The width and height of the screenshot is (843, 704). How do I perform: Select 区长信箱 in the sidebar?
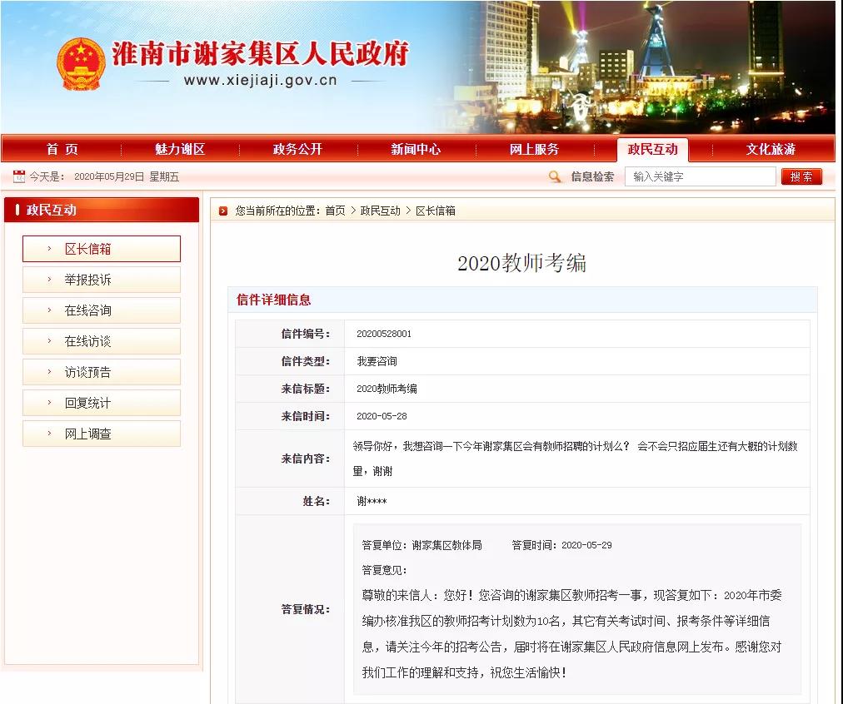coord(101,249)
